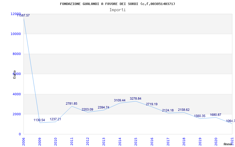Select the 2019 x-axis year label

[x=200, y=141]
